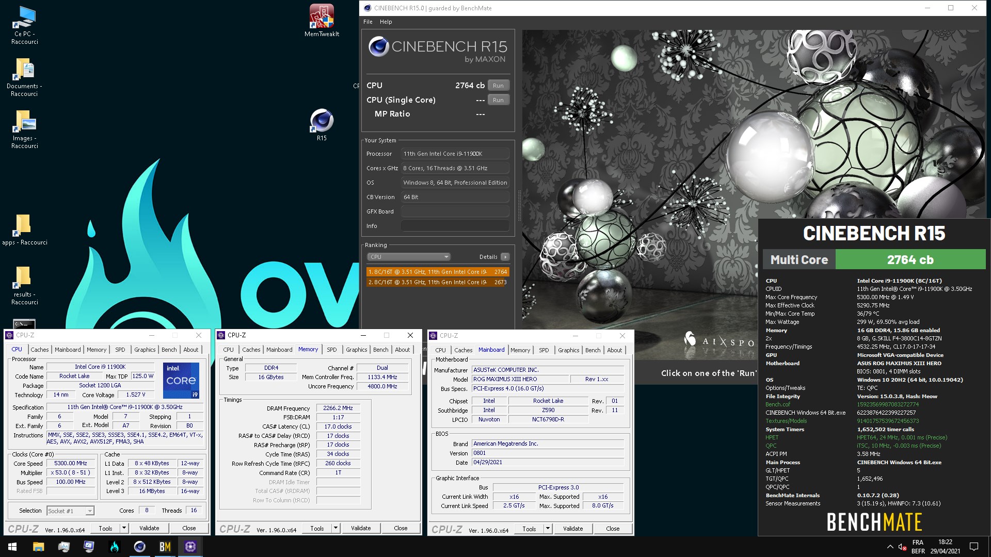Click the HPET system timer entry
Image resolution: width=991 pixels, height=557 pixels.
pyautogui.click(x=772, y=437)
